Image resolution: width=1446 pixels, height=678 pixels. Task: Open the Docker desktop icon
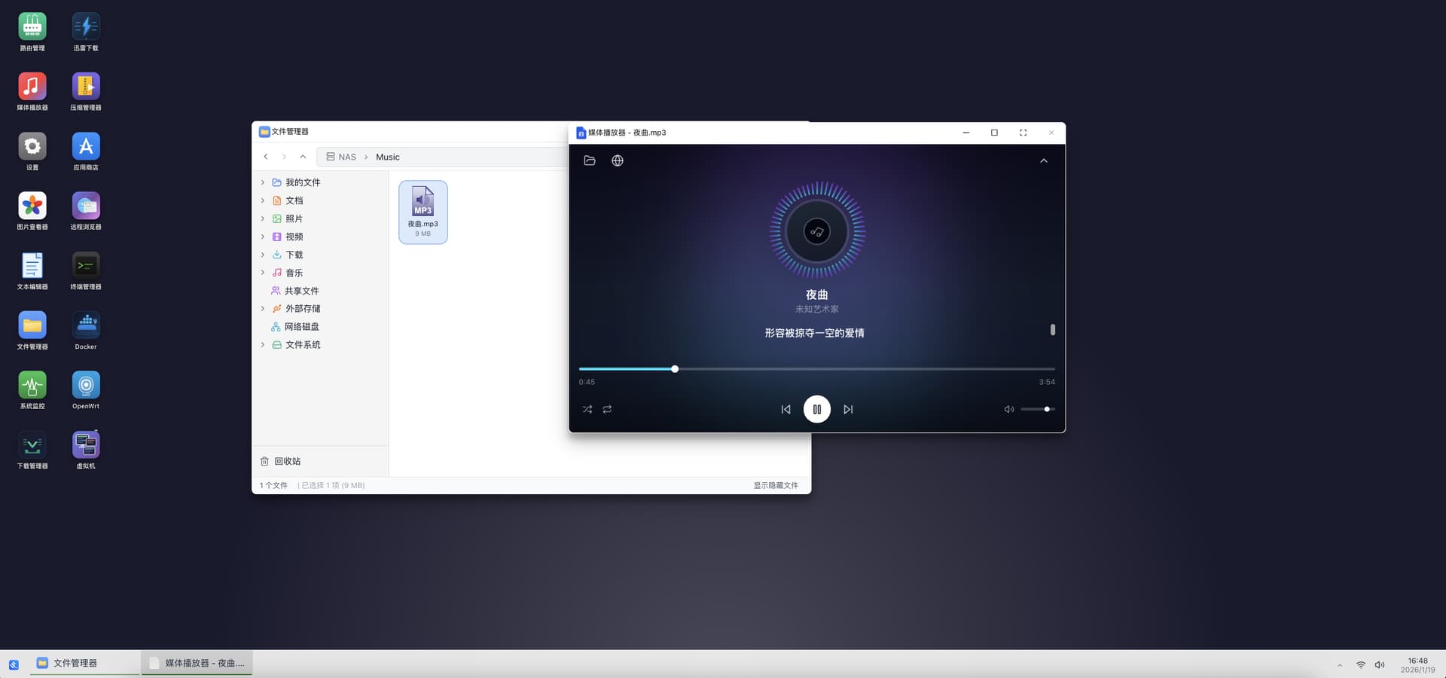pyautogui.click(x=86, y=330)
